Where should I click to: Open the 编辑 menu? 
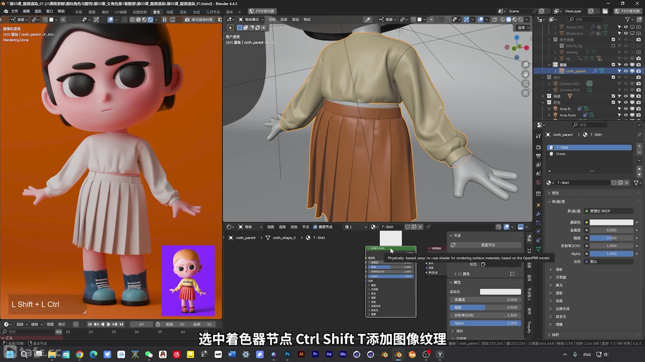(x=26, y=11)
